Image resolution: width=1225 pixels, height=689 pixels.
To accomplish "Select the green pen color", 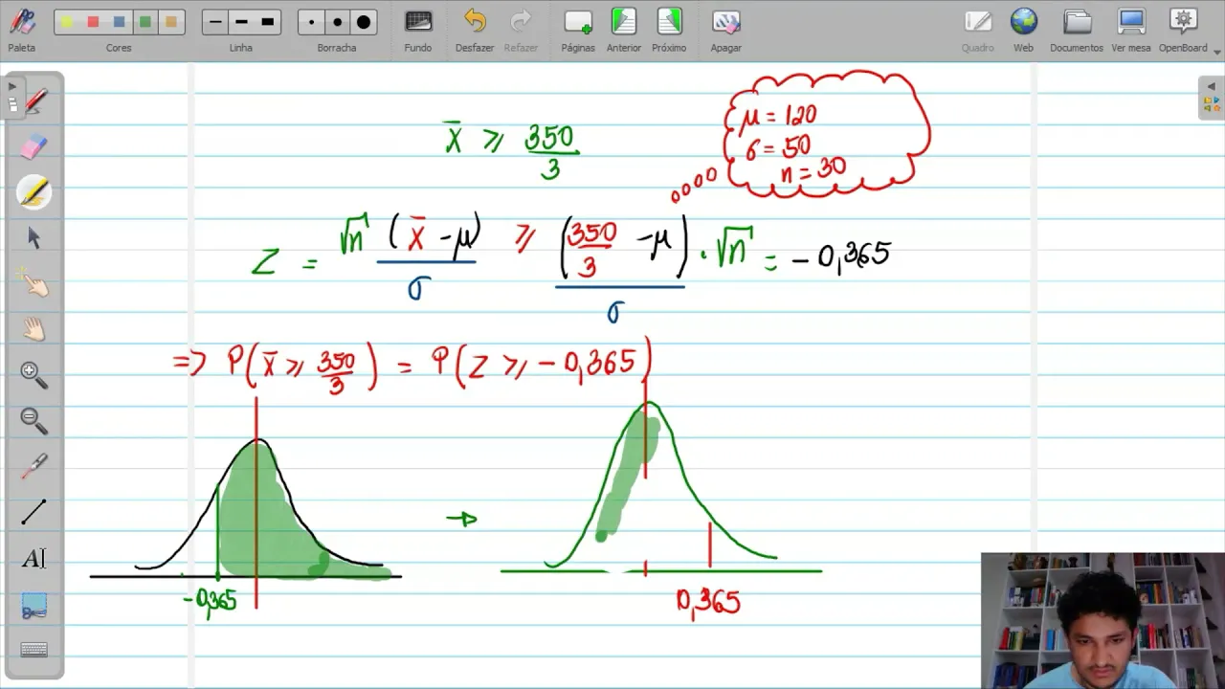I will [x=145, y=22].
